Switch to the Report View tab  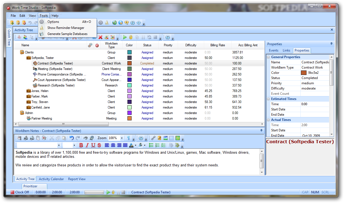[x=77, y=179]
